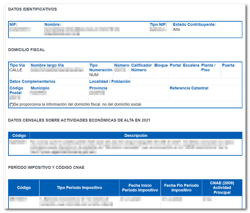This screenshot has width=250, height=213.
Task: Click the NIF field label
Action: [x=13, y=25]
